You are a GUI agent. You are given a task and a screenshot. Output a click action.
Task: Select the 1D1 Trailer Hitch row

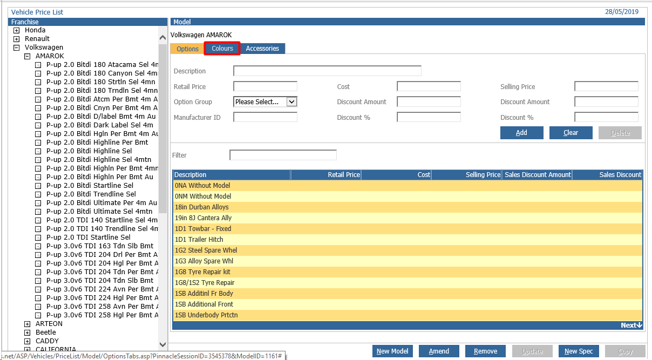coord(407,240)
